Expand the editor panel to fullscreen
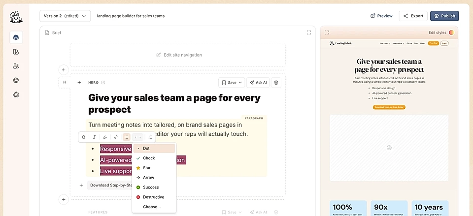This screenshot has width=473, height=216. click(308, 32)
